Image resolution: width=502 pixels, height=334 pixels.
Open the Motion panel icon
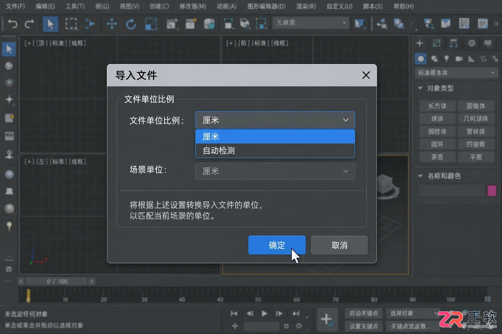pos(472,43)
